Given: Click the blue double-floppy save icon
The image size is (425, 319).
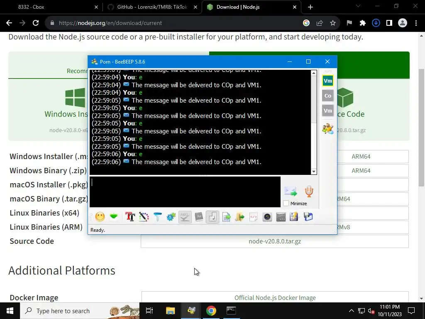Looking at the screenshot, I should coord(308,217).
